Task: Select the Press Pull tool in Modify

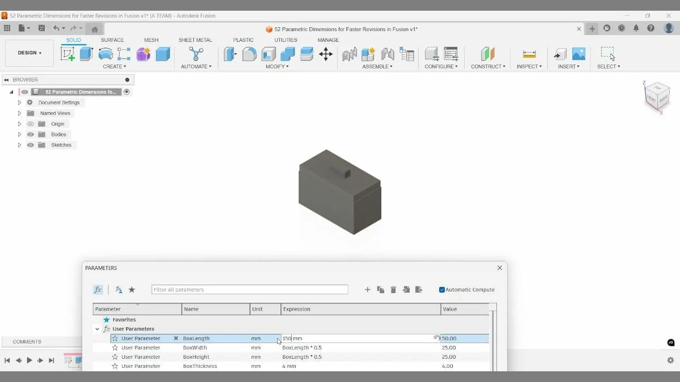Action: pos(231,53)
